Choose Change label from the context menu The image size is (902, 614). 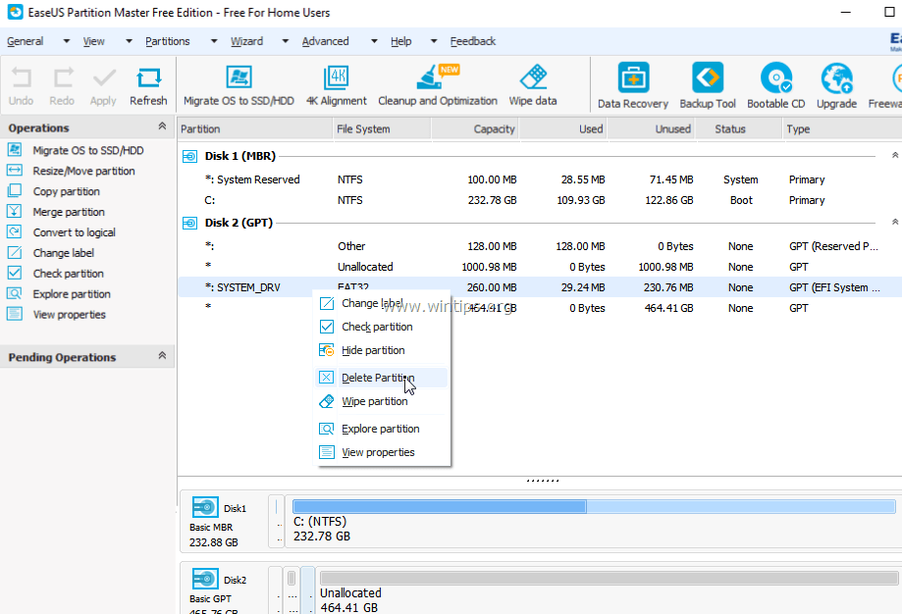[x=382, y=303]
